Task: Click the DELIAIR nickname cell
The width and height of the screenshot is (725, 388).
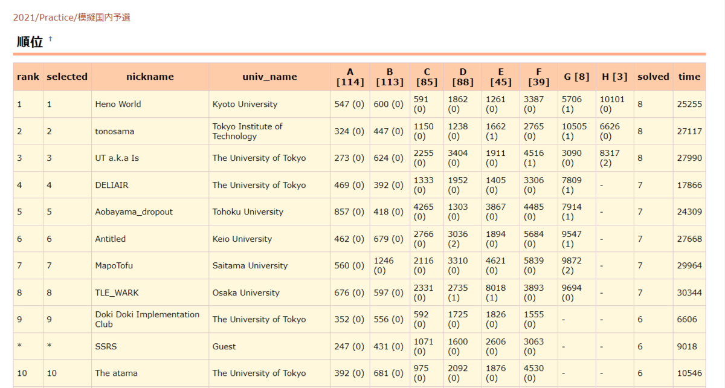Action: point(150,185)
